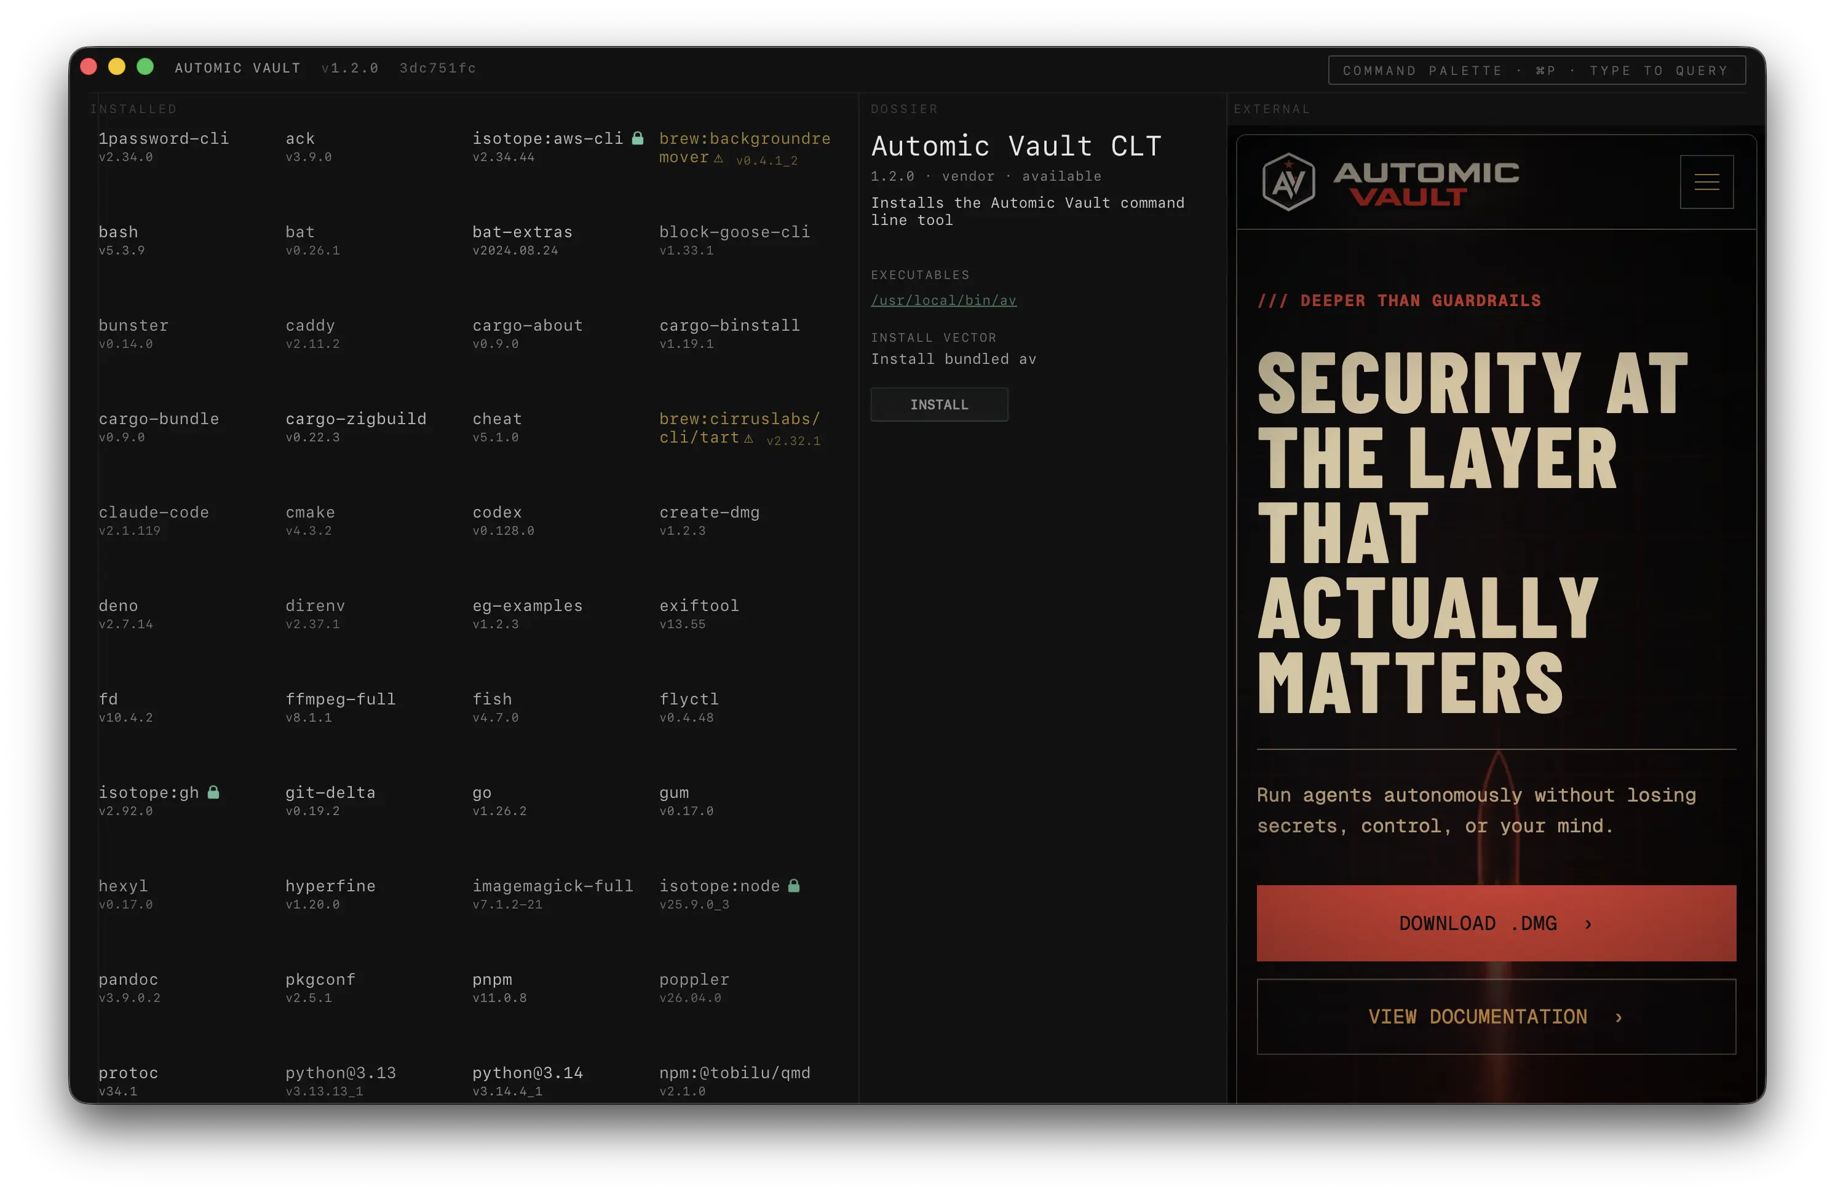This screenshot has height=1195, width=1835.
Task: Click the Automic Vault CLT dossier title
Action: coord(1015,146)
